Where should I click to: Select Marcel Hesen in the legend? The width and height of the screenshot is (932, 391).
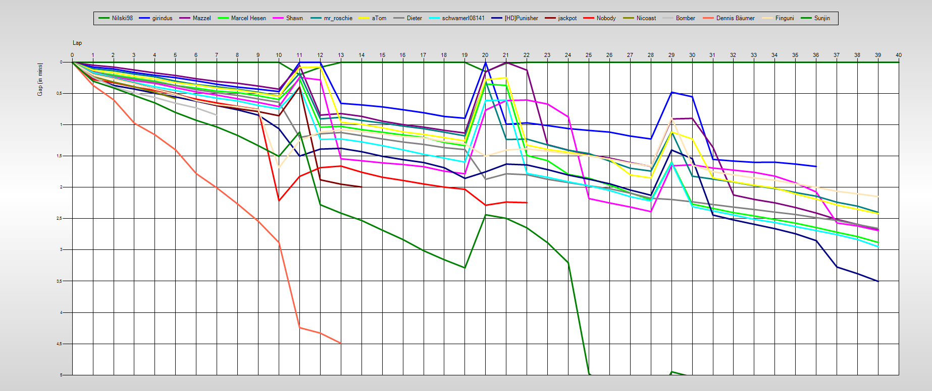pos(248,18)
